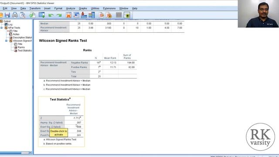Select the Title item under Wilcoxon node
The height and width of the screenshot is (157, 279).
(x=20, y=44)
